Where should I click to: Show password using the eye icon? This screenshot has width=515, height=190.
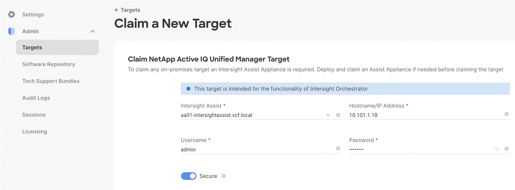point(496,149)
